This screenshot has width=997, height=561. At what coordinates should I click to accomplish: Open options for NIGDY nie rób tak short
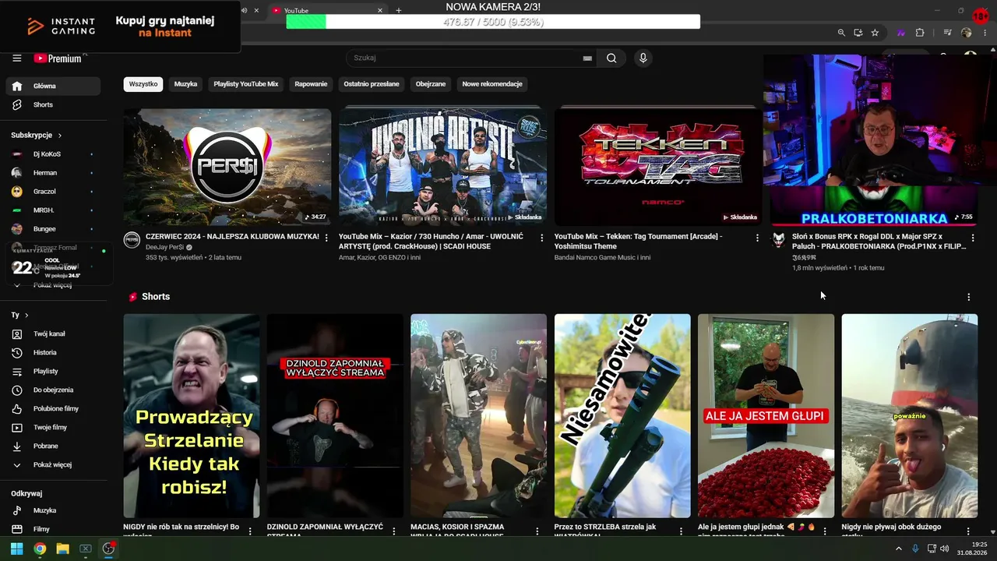[250, 531]
